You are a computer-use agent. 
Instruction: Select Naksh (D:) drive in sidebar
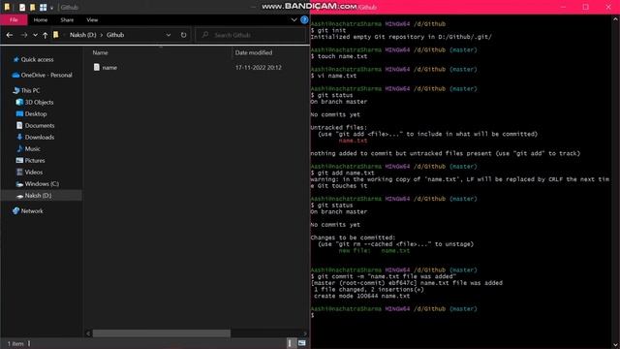click(38, 196)
